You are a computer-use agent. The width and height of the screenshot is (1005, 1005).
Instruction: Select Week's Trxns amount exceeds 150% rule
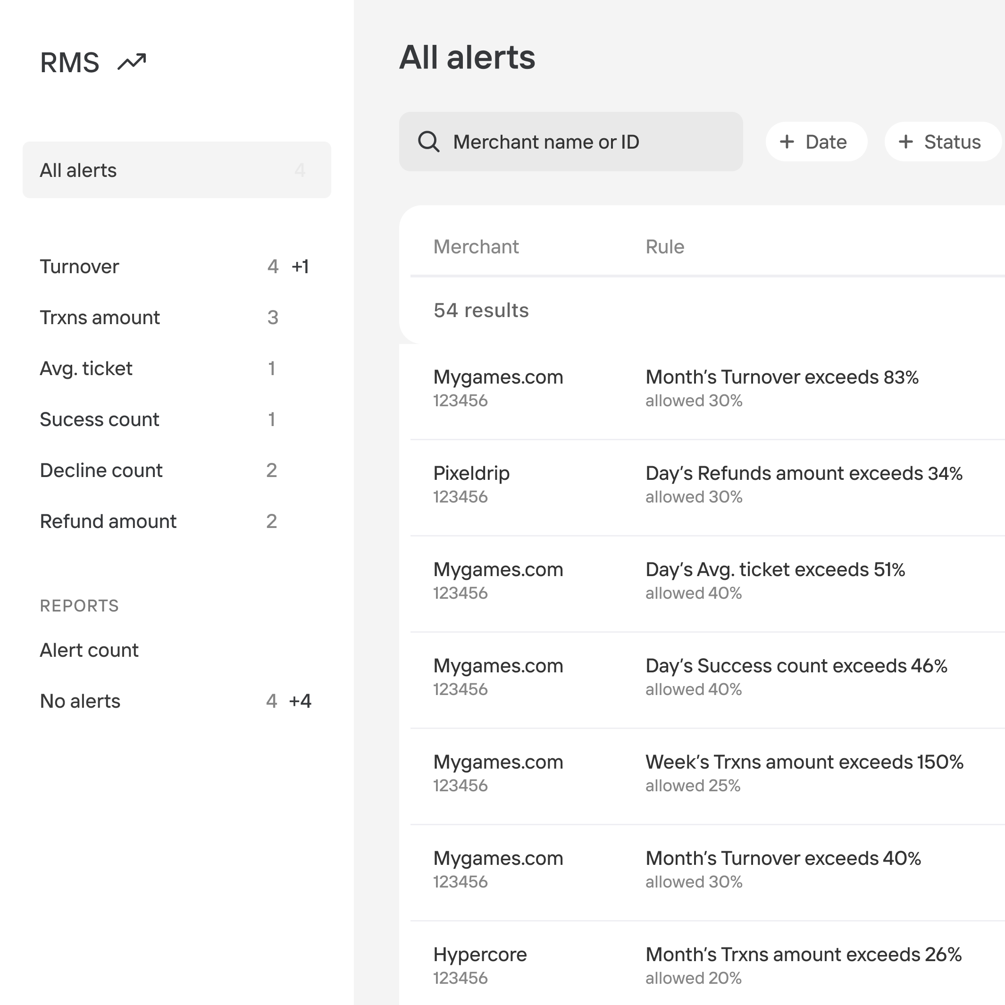coord(804,762)
